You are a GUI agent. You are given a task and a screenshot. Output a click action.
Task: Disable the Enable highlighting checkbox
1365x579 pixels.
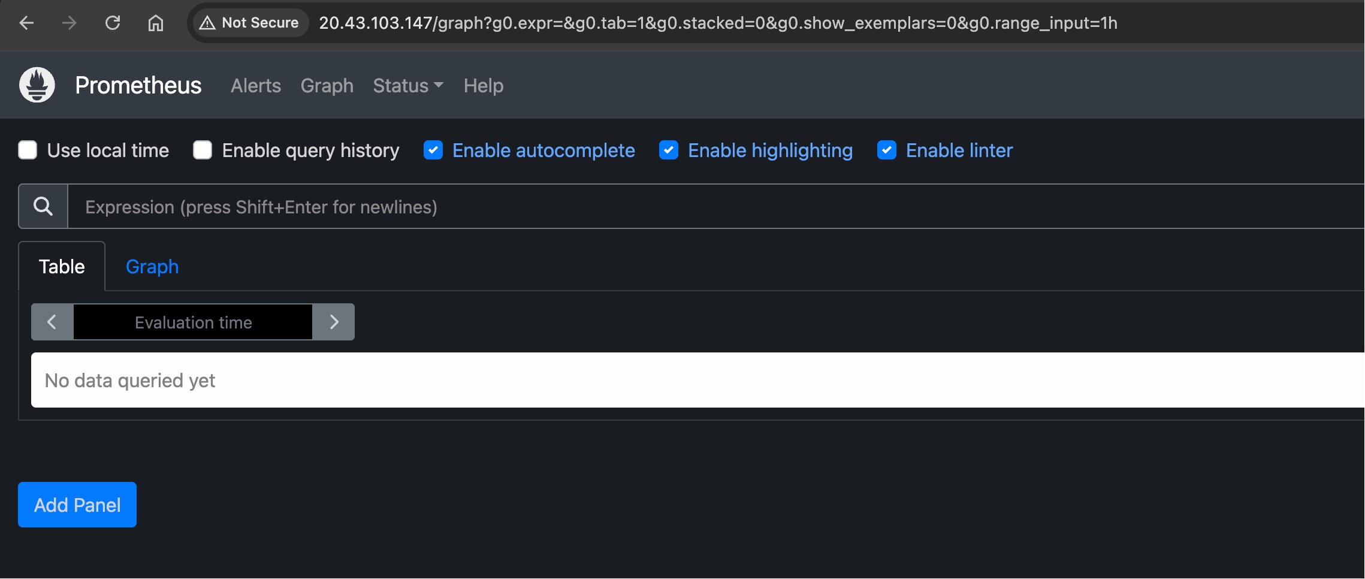668,150
